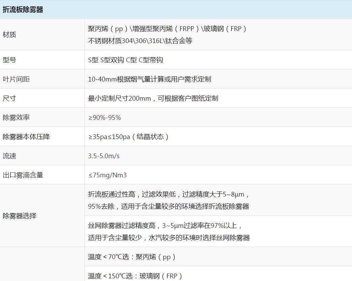Viewport: 352px width, 281px height.
Task: Select the 材质 row label
Action: (x=9, y=35)
